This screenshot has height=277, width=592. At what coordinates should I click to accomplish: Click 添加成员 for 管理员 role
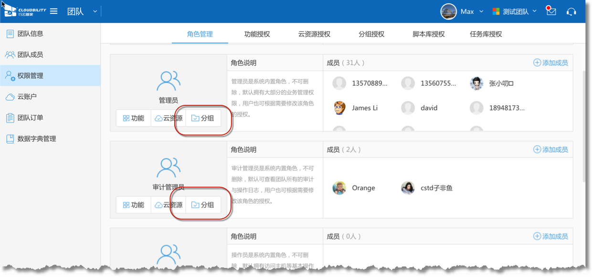tap(550, 63)
